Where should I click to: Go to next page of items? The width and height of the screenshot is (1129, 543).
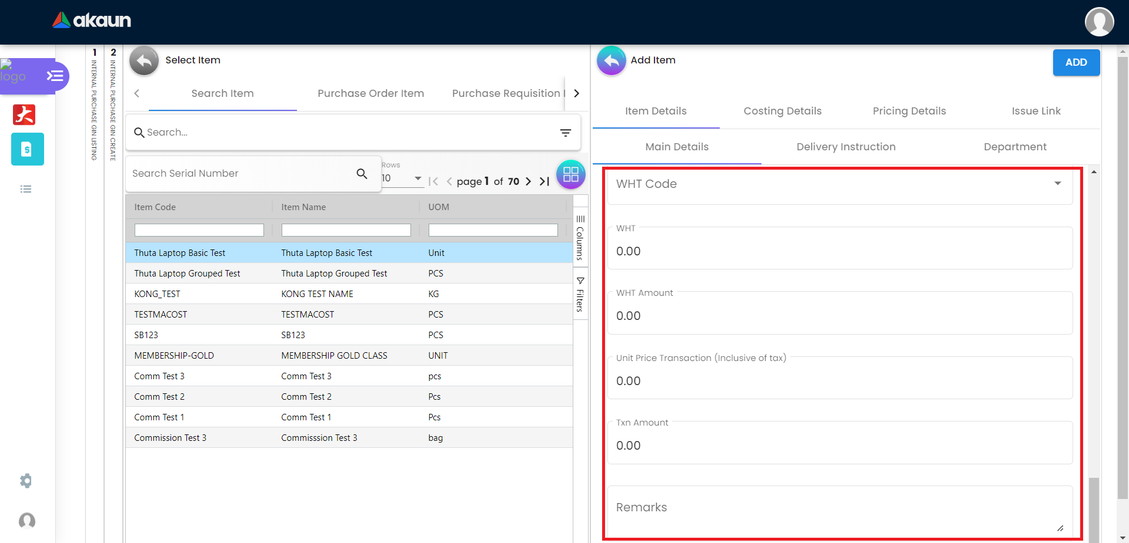(x=528, y=181)
